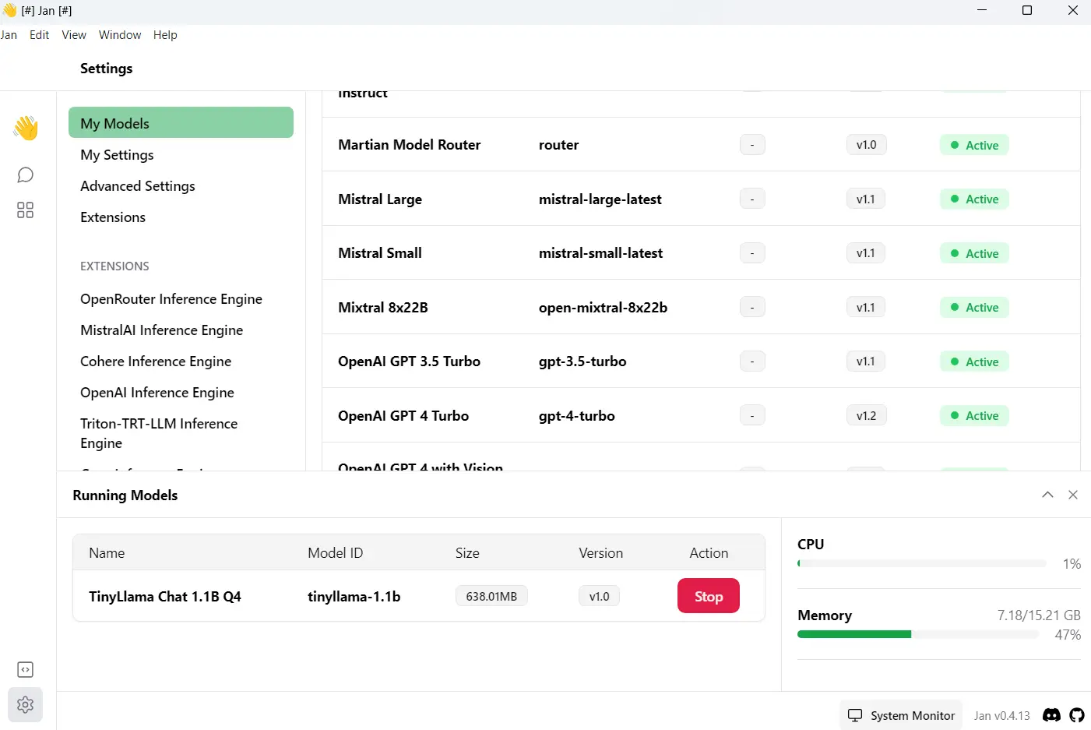Image resolution: width=1091 pixels, height=730 pixels.
Task: Click the Version column header
Action: click(x=600, y=553)
